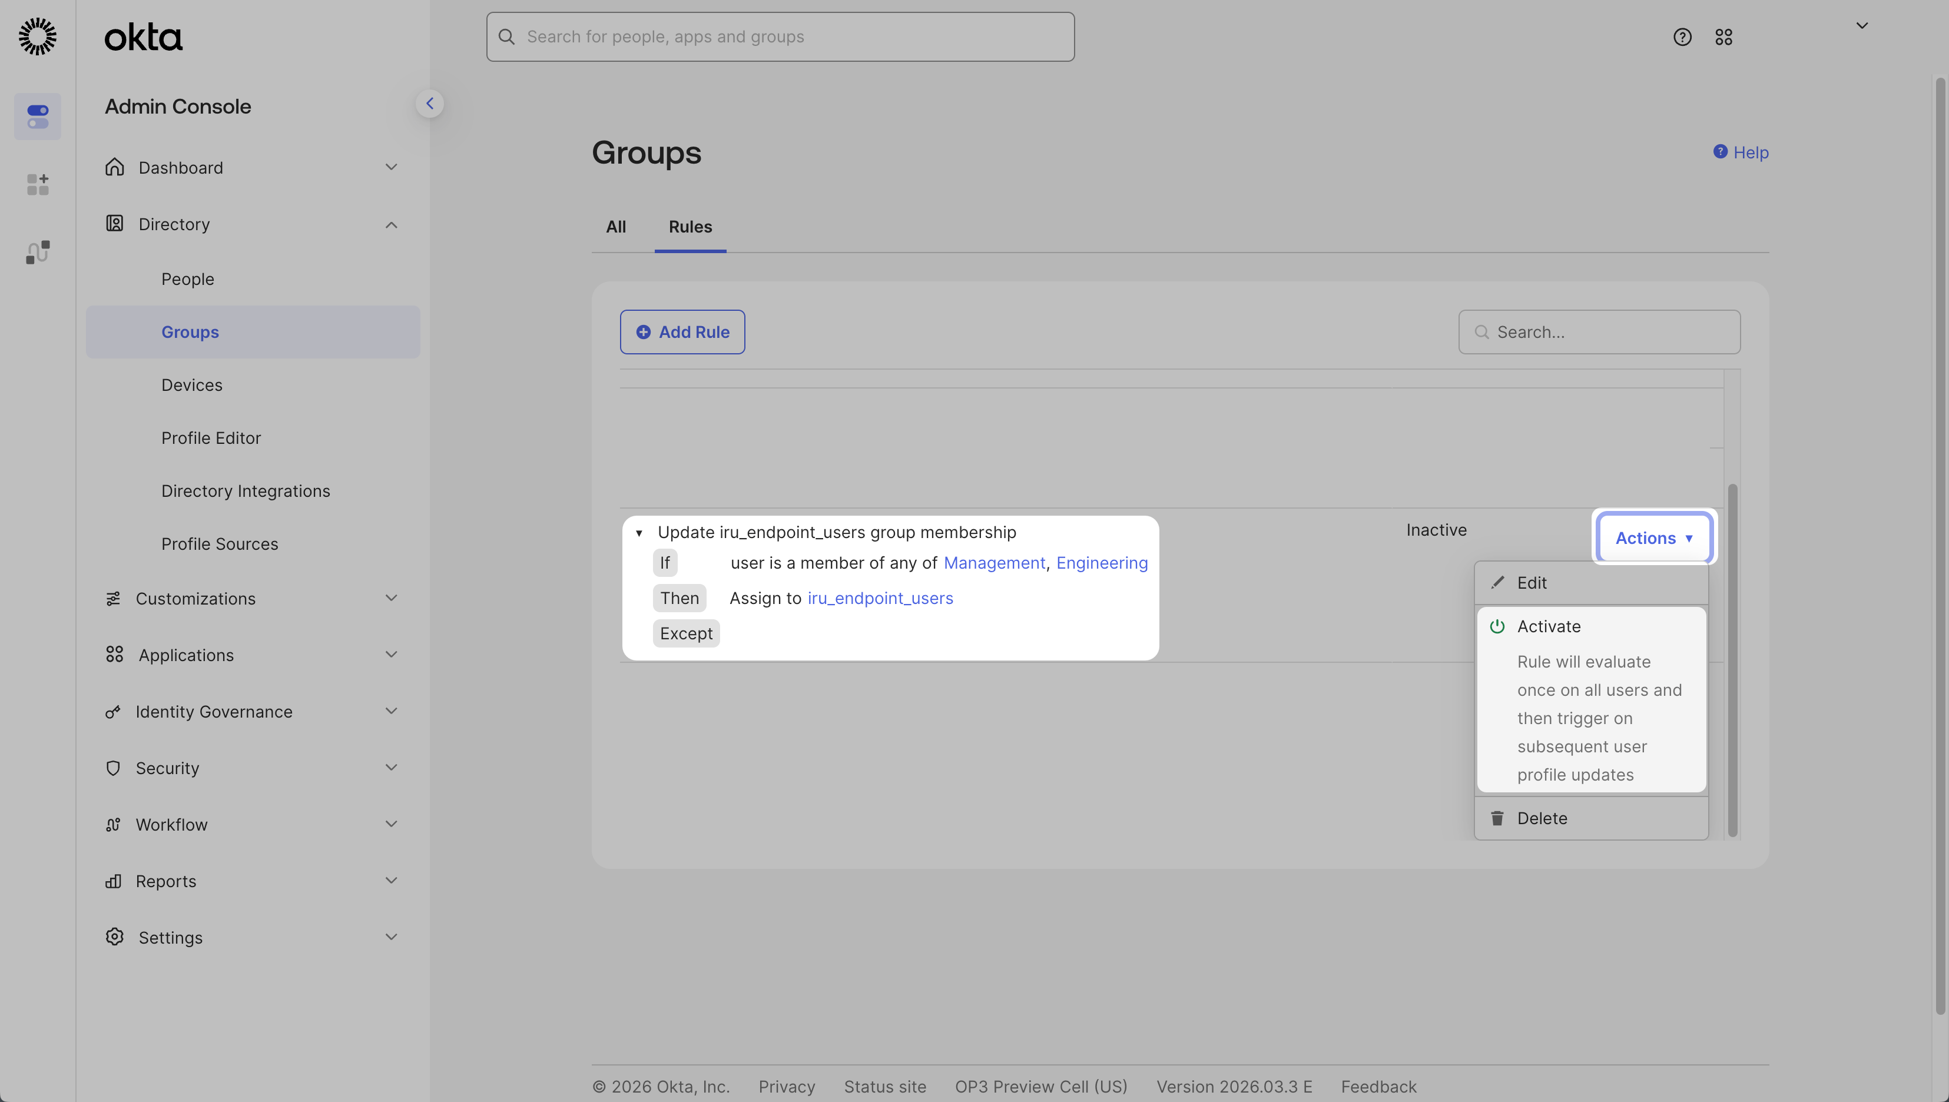Click the trash icon beside Delete
This screenshot has width=1949, height=1102.
pyautogui.click(x=1496, y=818)
